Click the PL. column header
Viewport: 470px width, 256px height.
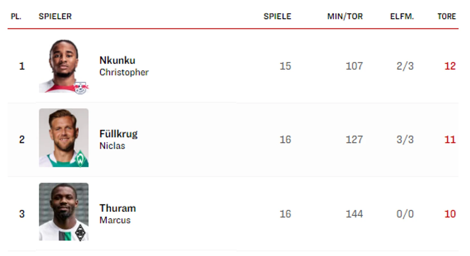[16, 16]
